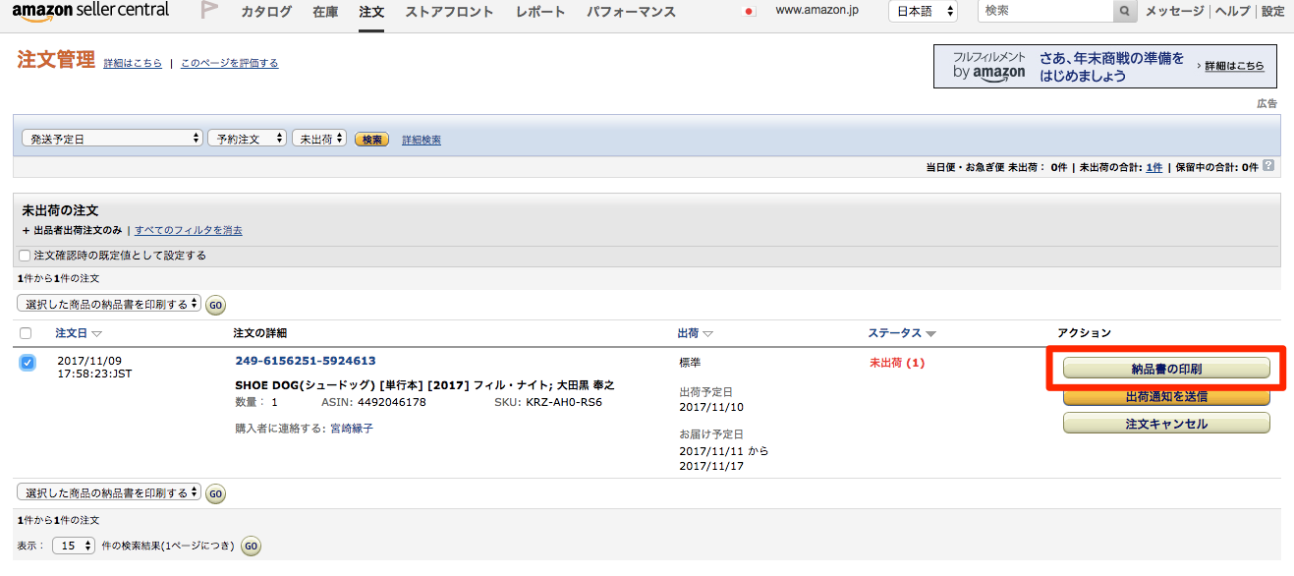
Task: Open the 注文 menu
Action: [x=371, y=12]
